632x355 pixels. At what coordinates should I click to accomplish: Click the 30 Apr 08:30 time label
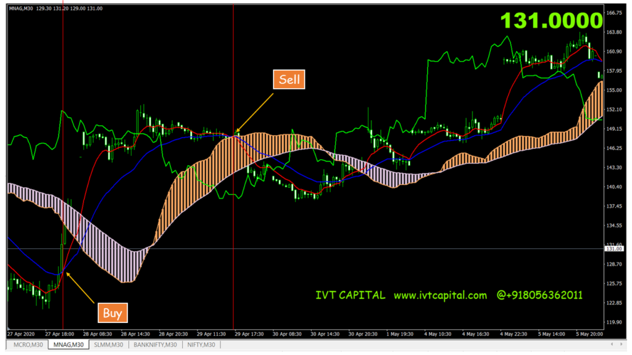click(287, 334)
